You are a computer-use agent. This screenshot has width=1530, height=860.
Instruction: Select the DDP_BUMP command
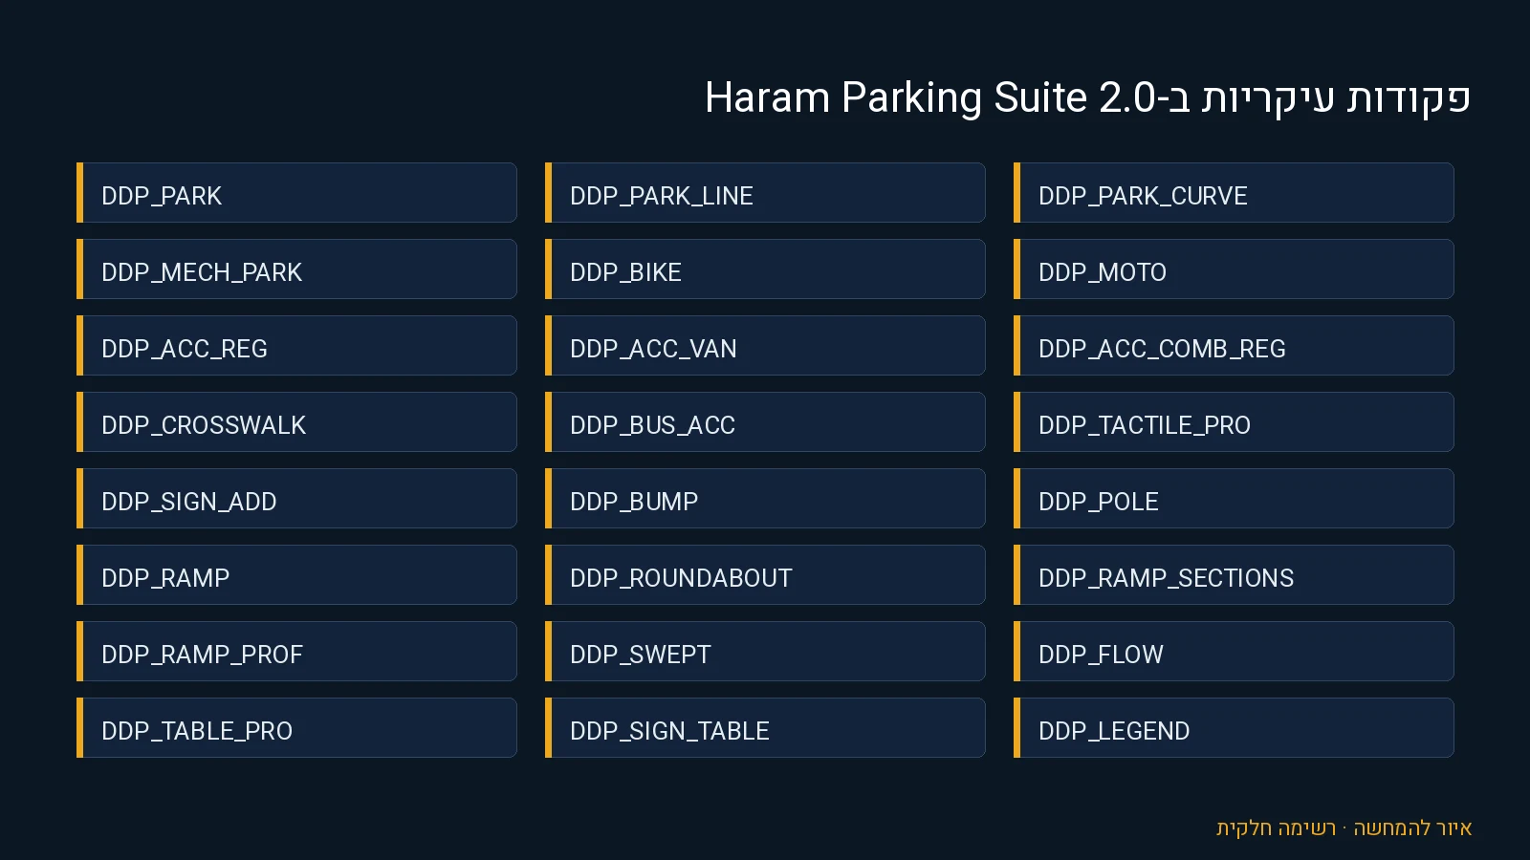pyautogui.click(x=765, y=499)
